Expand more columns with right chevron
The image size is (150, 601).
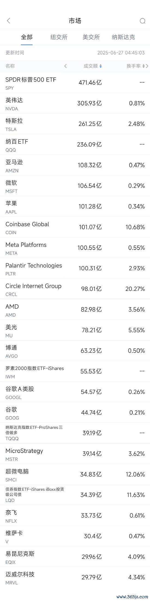tap(147, 66)
